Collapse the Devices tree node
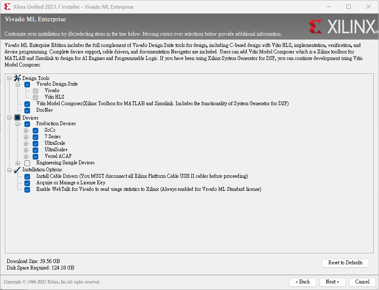379x290 pixels. point(9,117)
